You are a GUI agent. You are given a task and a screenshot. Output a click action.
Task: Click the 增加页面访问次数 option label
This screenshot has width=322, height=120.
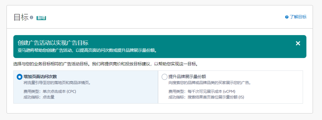coord(40,77)
